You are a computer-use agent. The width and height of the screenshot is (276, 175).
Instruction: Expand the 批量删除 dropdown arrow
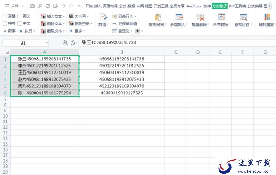coord(208,24)
